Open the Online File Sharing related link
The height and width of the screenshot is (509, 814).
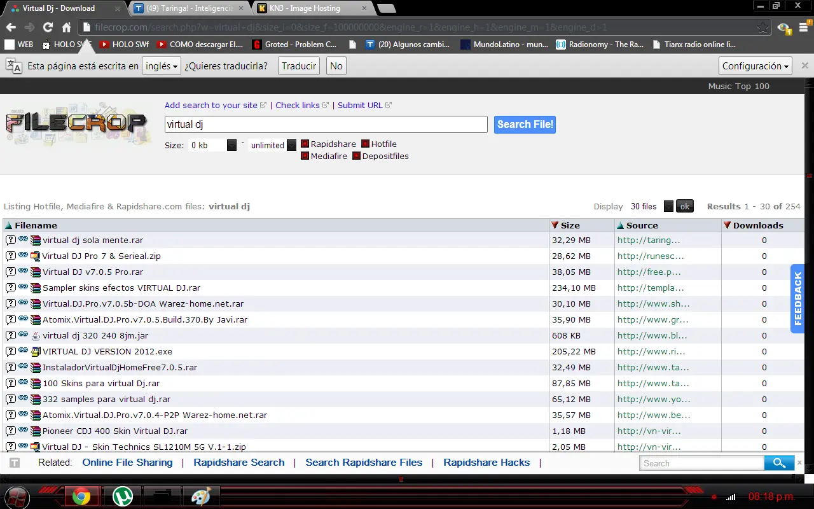tap(127, 463)
